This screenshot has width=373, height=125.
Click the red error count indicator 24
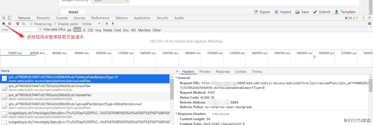coord(348,18)
